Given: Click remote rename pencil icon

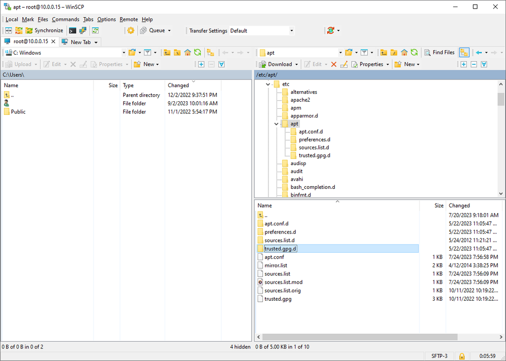Looking at the screenshot, I should (344, 64).
